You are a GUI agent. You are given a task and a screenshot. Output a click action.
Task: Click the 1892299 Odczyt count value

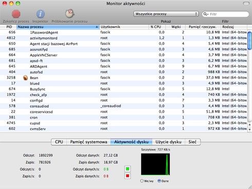[46, 156]
